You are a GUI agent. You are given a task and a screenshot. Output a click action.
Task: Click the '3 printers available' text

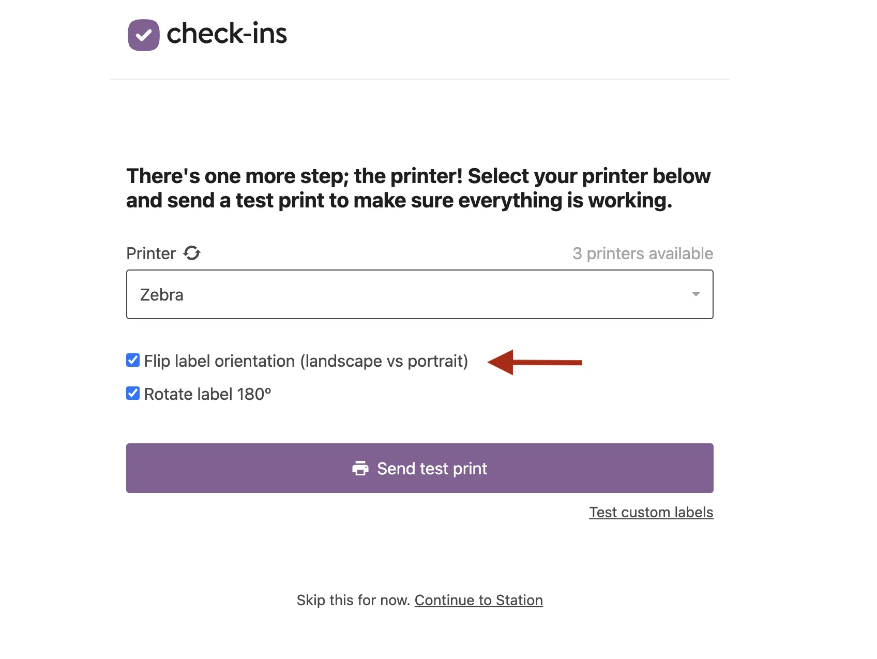pos(642,253)
